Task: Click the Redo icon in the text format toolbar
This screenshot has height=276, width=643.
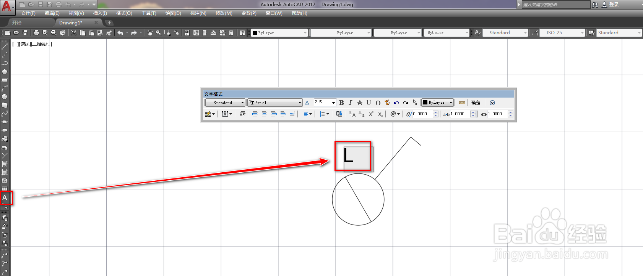Action: click(406, 103)
